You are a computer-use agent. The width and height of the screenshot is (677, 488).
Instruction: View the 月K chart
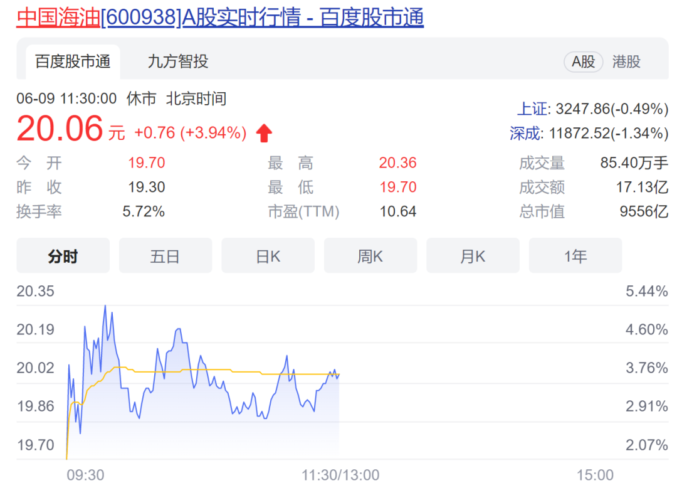click(x=473, y=256)
